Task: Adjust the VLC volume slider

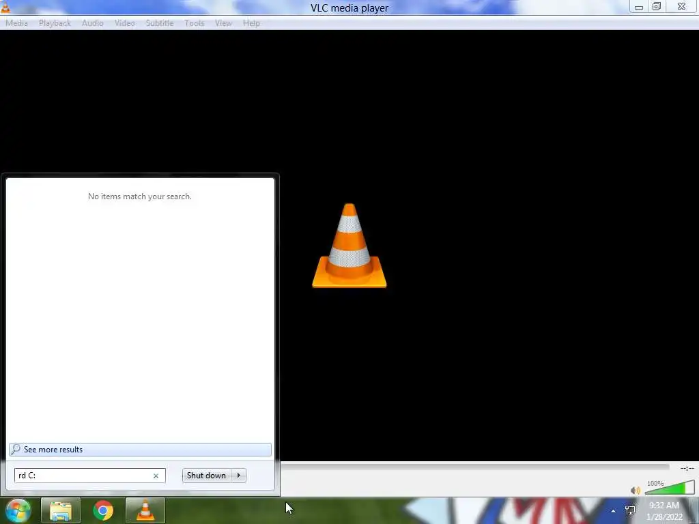Action: (670, 488)
